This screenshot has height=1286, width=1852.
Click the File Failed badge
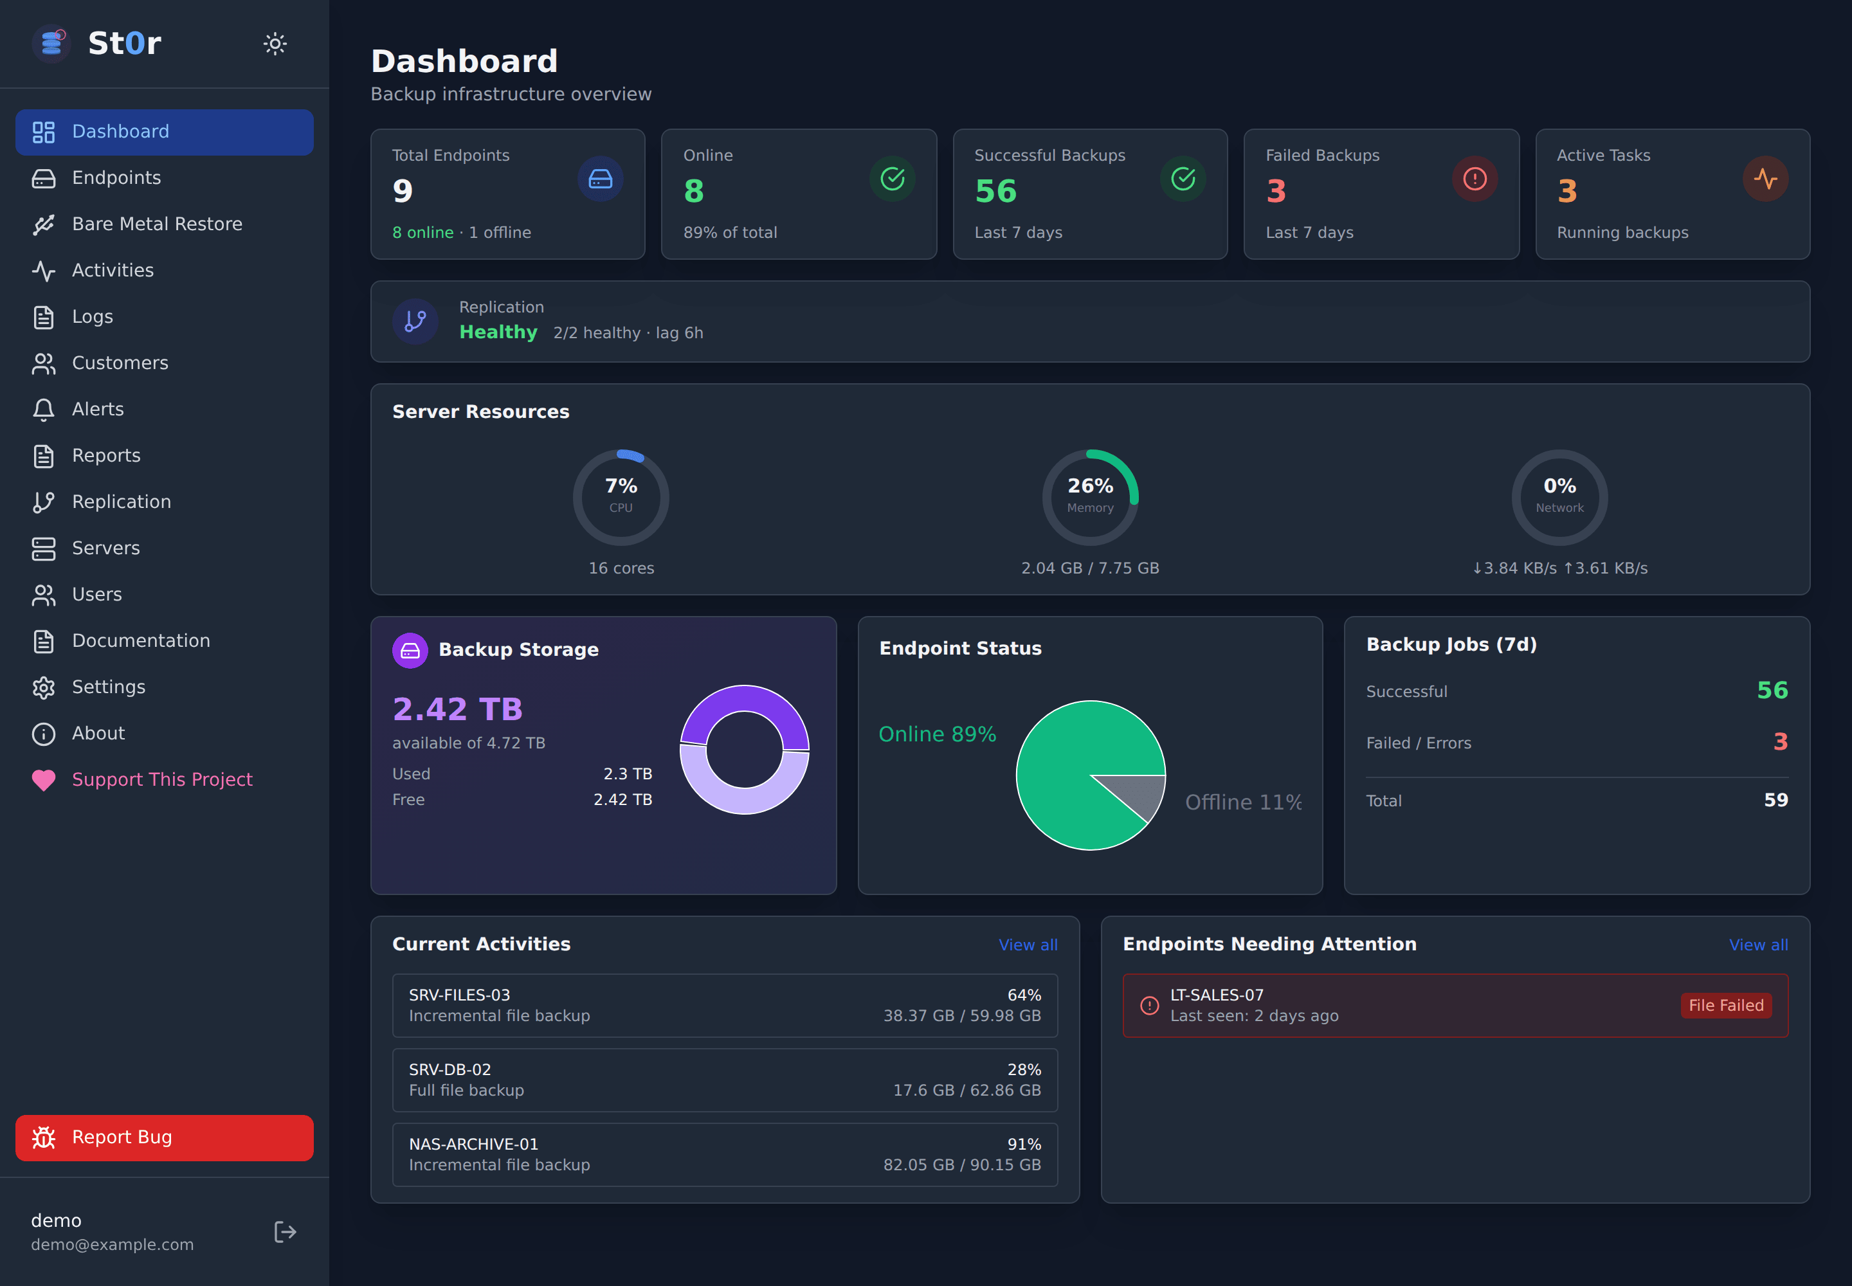[1726, 1006]
